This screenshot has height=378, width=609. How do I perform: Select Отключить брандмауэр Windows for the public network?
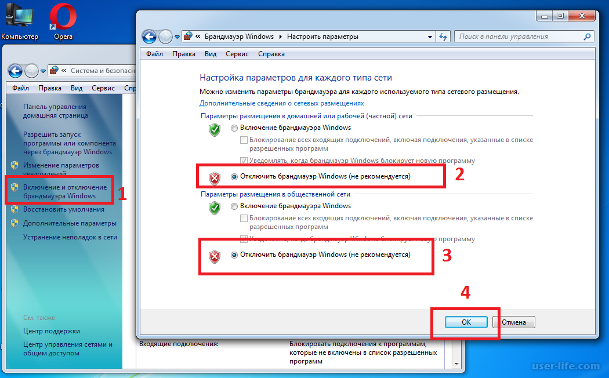pos(234,255)
